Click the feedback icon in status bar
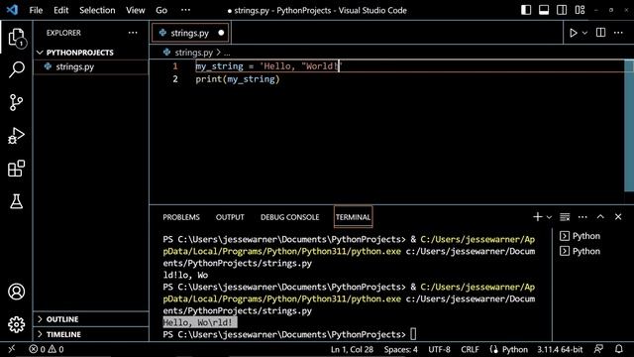This screenshot has width=634, height=357. [x=598, y=349]
